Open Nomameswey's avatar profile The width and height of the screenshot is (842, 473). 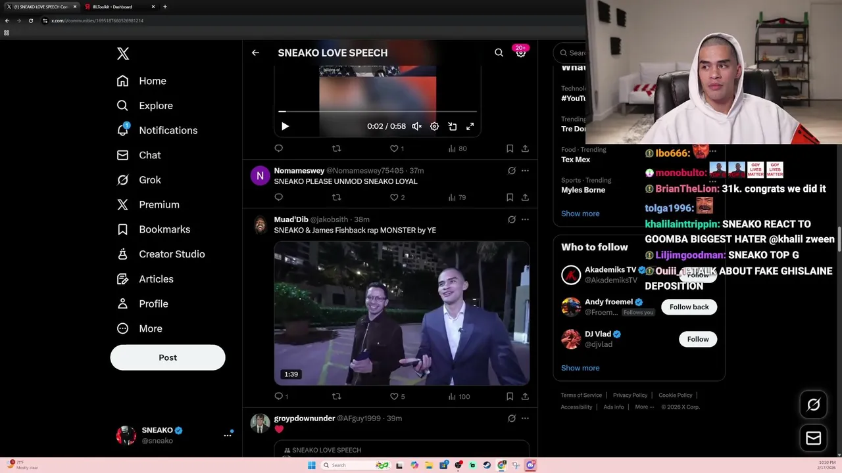click(x=260, y=176)
